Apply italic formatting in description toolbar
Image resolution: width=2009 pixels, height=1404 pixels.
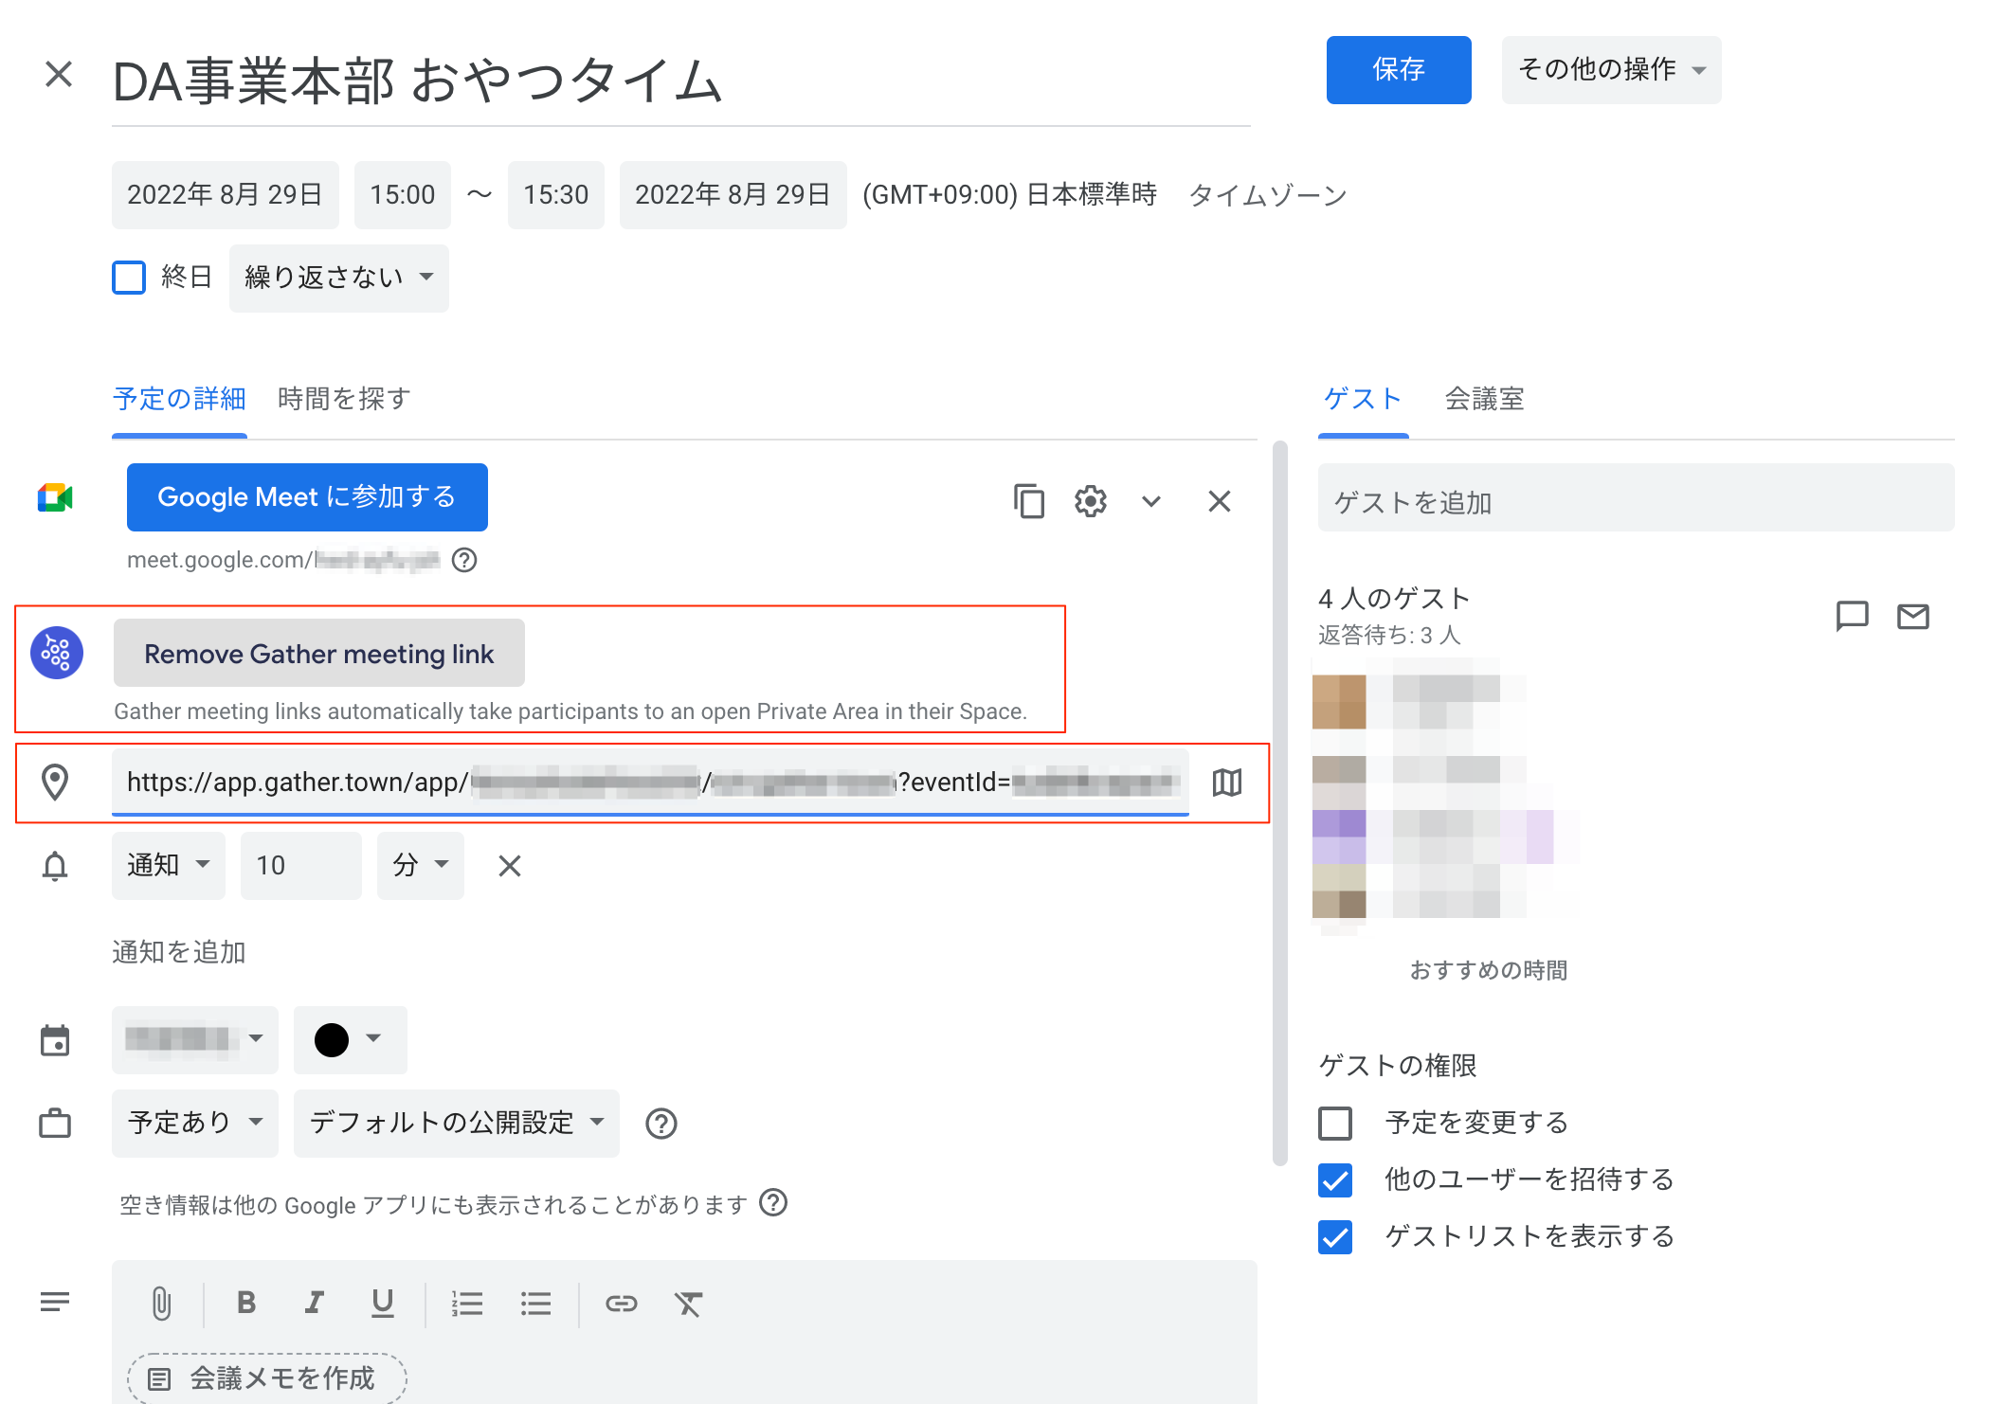tap(315, 1303)
